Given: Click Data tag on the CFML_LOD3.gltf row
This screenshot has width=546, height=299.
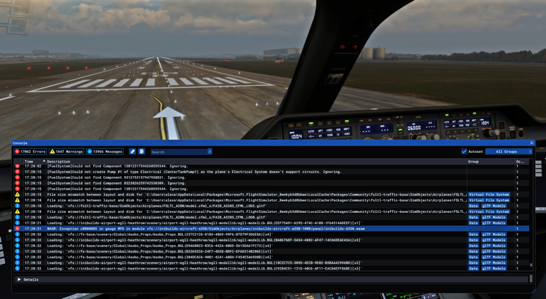Looking at the screenshot, I should tap(473, 206).
